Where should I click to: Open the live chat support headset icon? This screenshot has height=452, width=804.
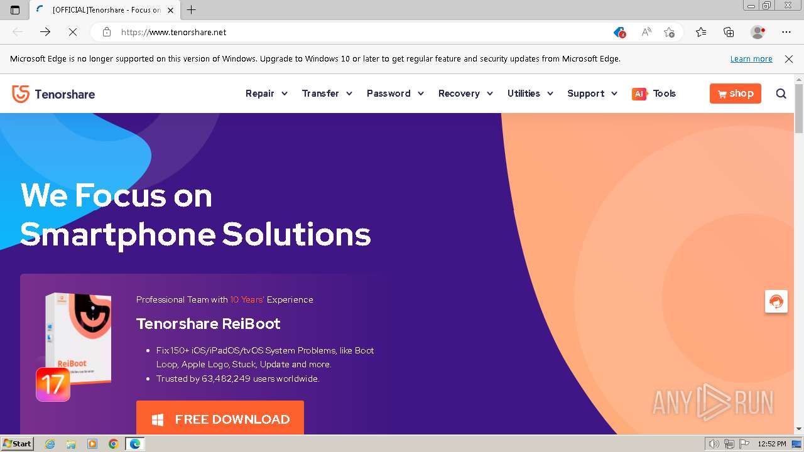point(776,301)
